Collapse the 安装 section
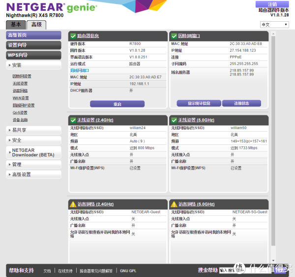295x277 pixels. tap(33, 65)
